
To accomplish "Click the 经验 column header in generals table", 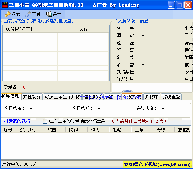I will click(x=120, y=130).
